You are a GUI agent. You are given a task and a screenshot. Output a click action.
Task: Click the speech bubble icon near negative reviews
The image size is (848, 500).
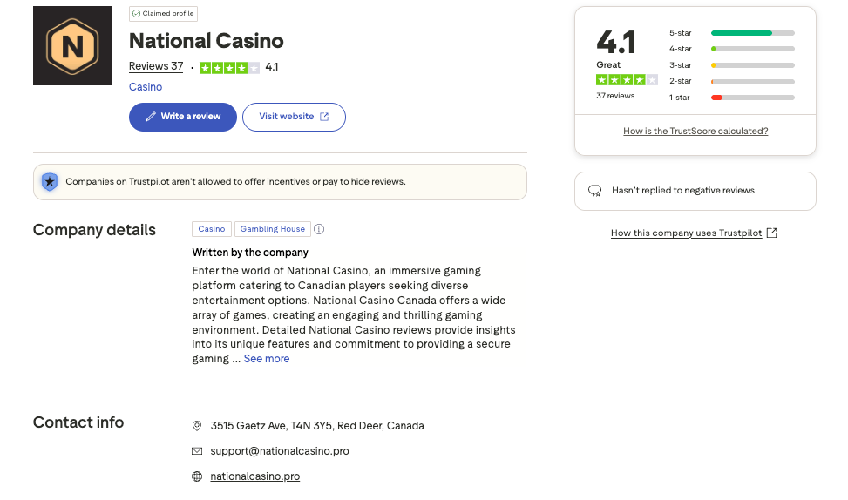tap(595, 191)
